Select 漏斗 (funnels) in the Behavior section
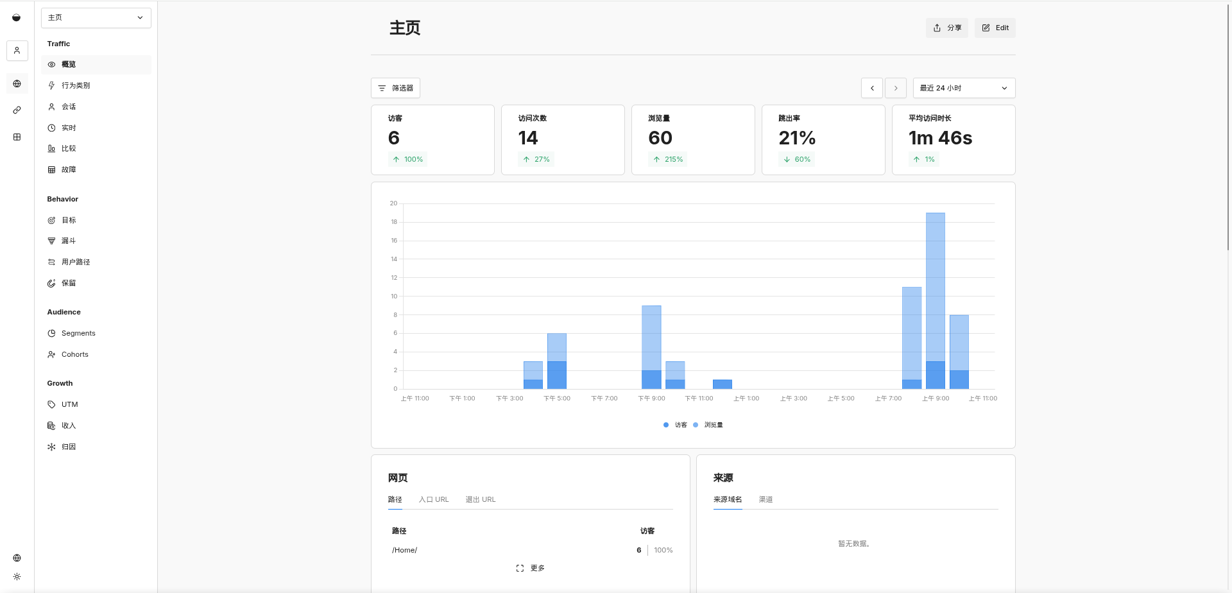The height and width of the screenshot is (593, 1232). (69, 241)
